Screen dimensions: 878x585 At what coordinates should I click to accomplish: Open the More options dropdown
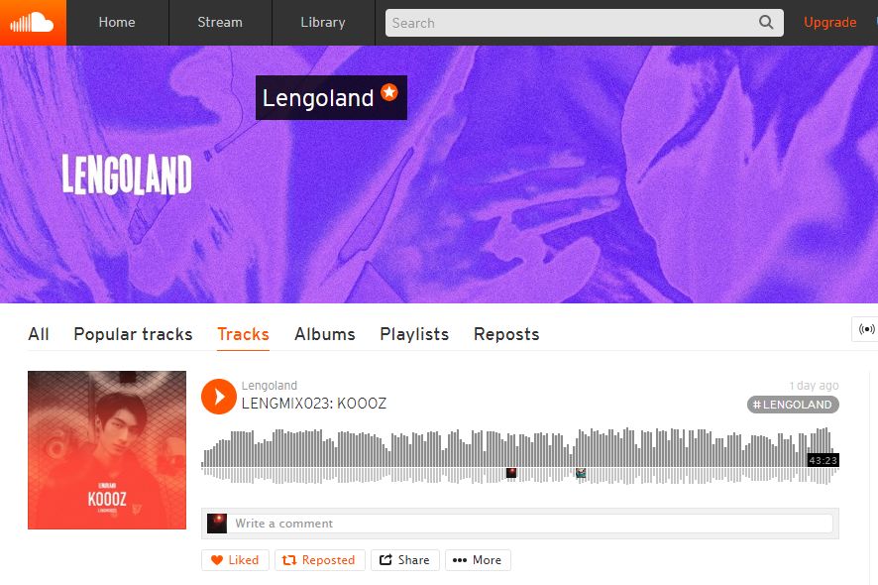pyautogui.click(x=478, y=560)
